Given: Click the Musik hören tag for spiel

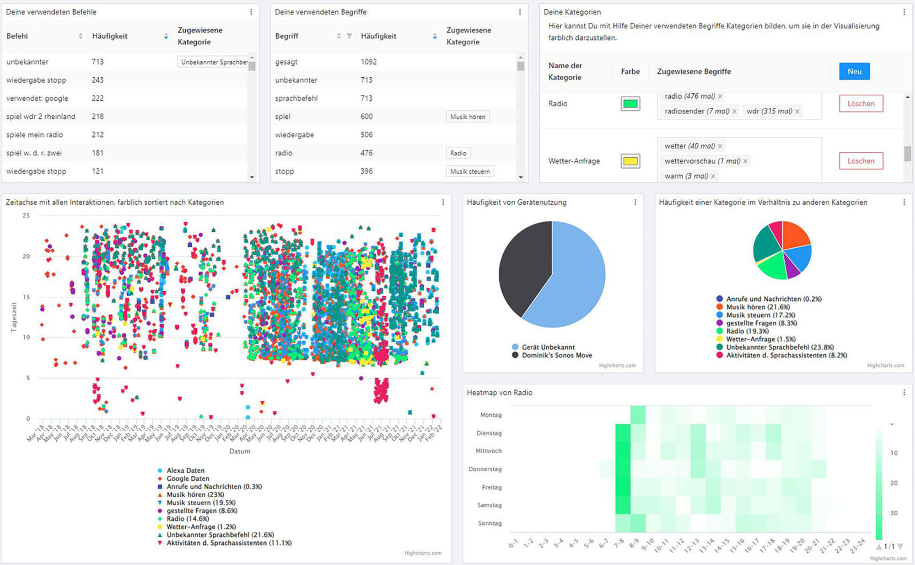Looking at the screenshot, I should click(468, 117).
